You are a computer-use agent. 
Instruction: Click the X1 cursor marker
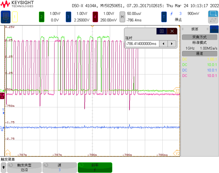(x=8, y=154)
